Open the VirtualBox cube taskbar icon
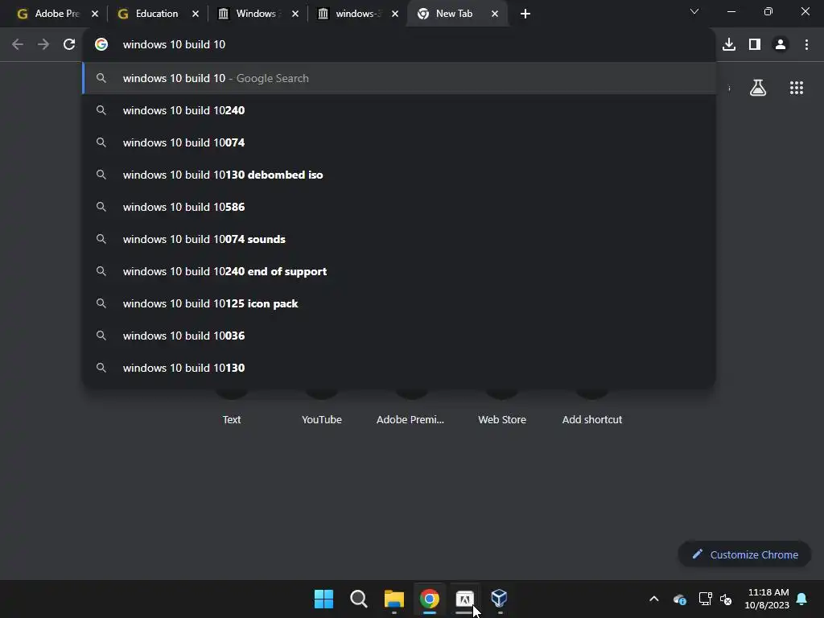 click(499, 599)
